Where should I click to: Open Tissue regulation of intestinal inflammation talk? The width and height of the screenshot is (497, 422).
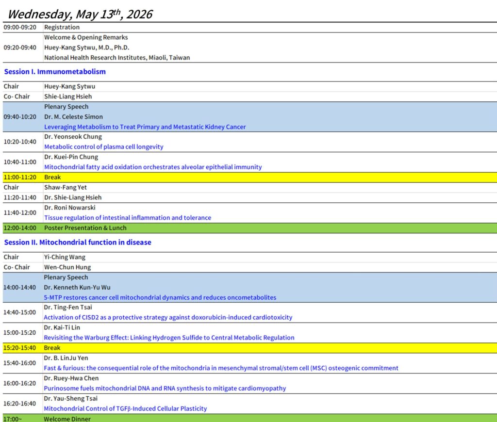click(x=128, y=218)
